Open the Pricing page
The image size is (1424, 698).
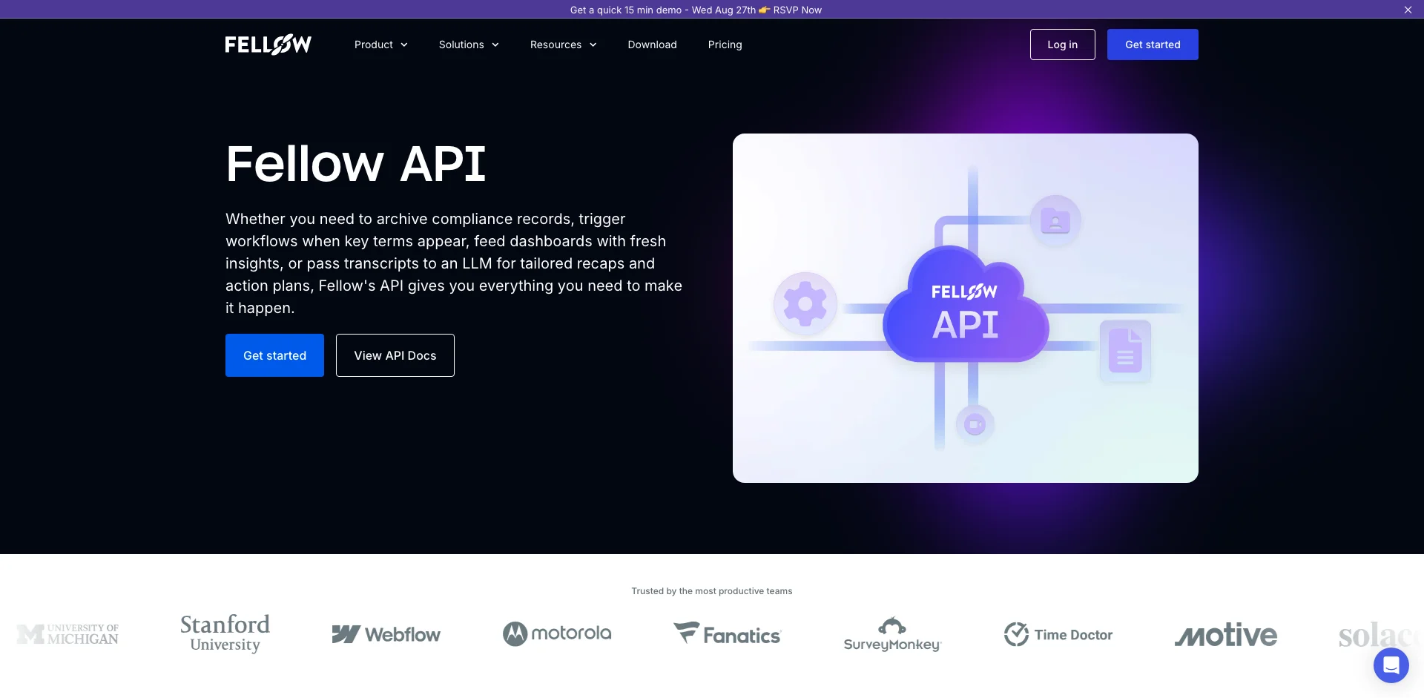click(725, 45)
